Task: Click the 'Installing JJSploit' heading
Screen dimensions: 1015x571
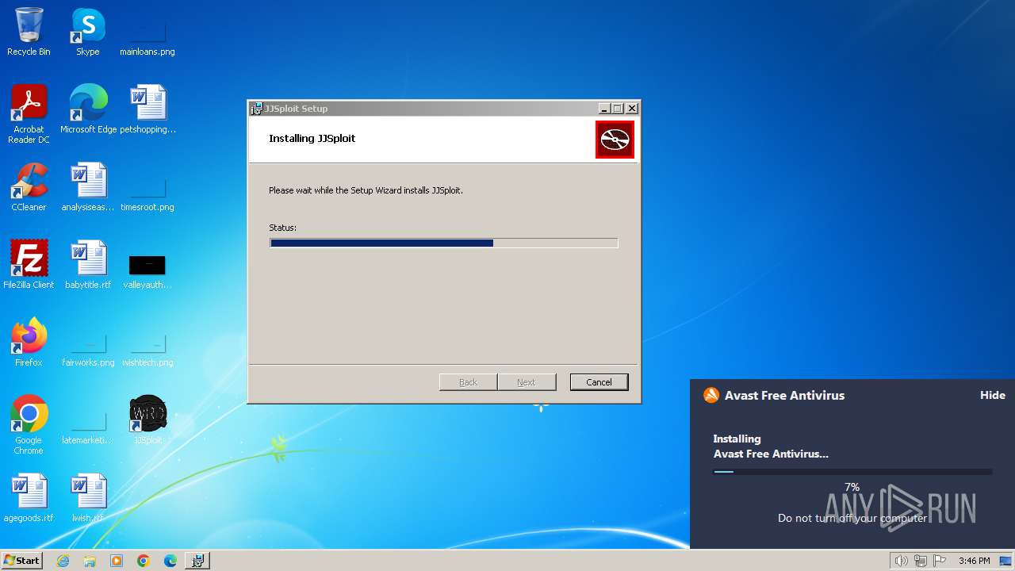Action: (x=312, y=138)
